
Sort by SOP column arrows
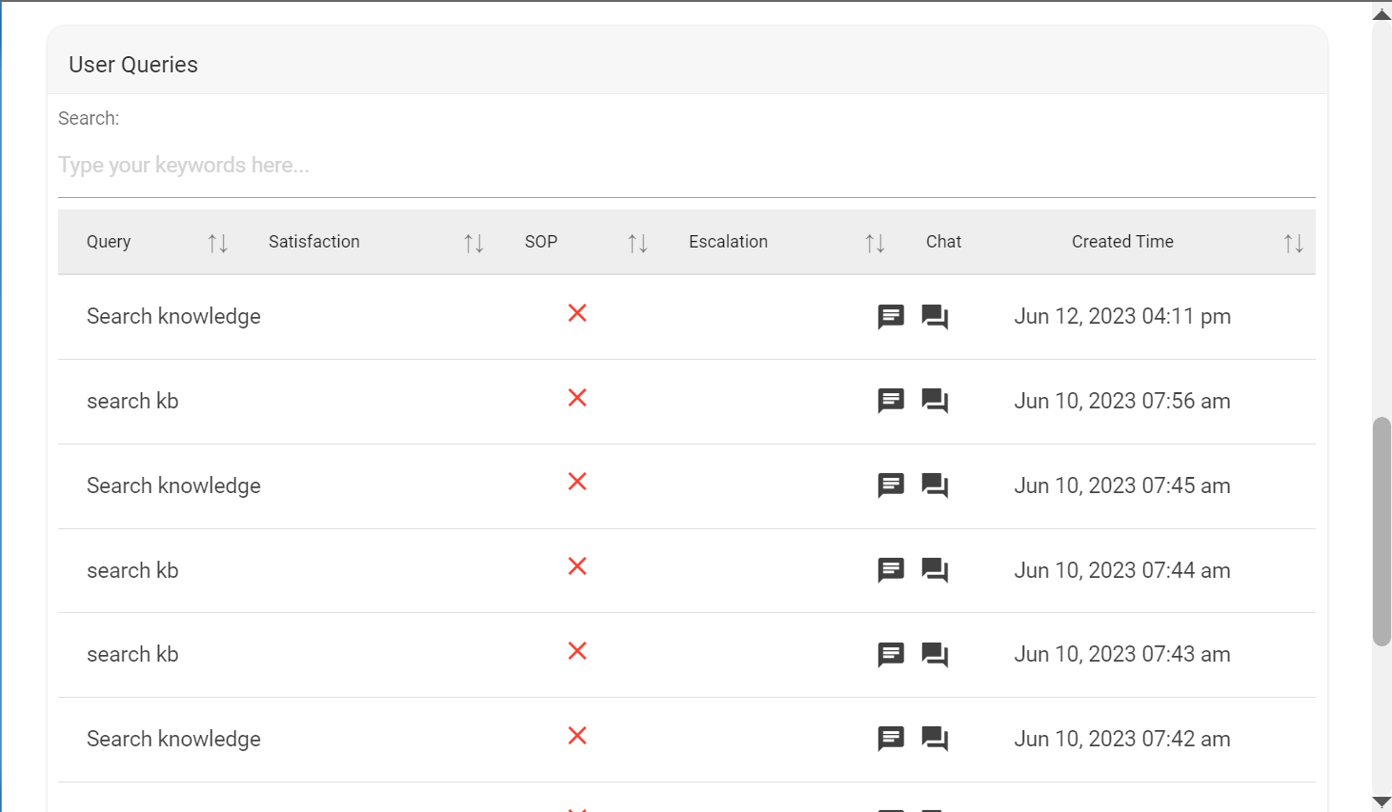tap(637, 243)
